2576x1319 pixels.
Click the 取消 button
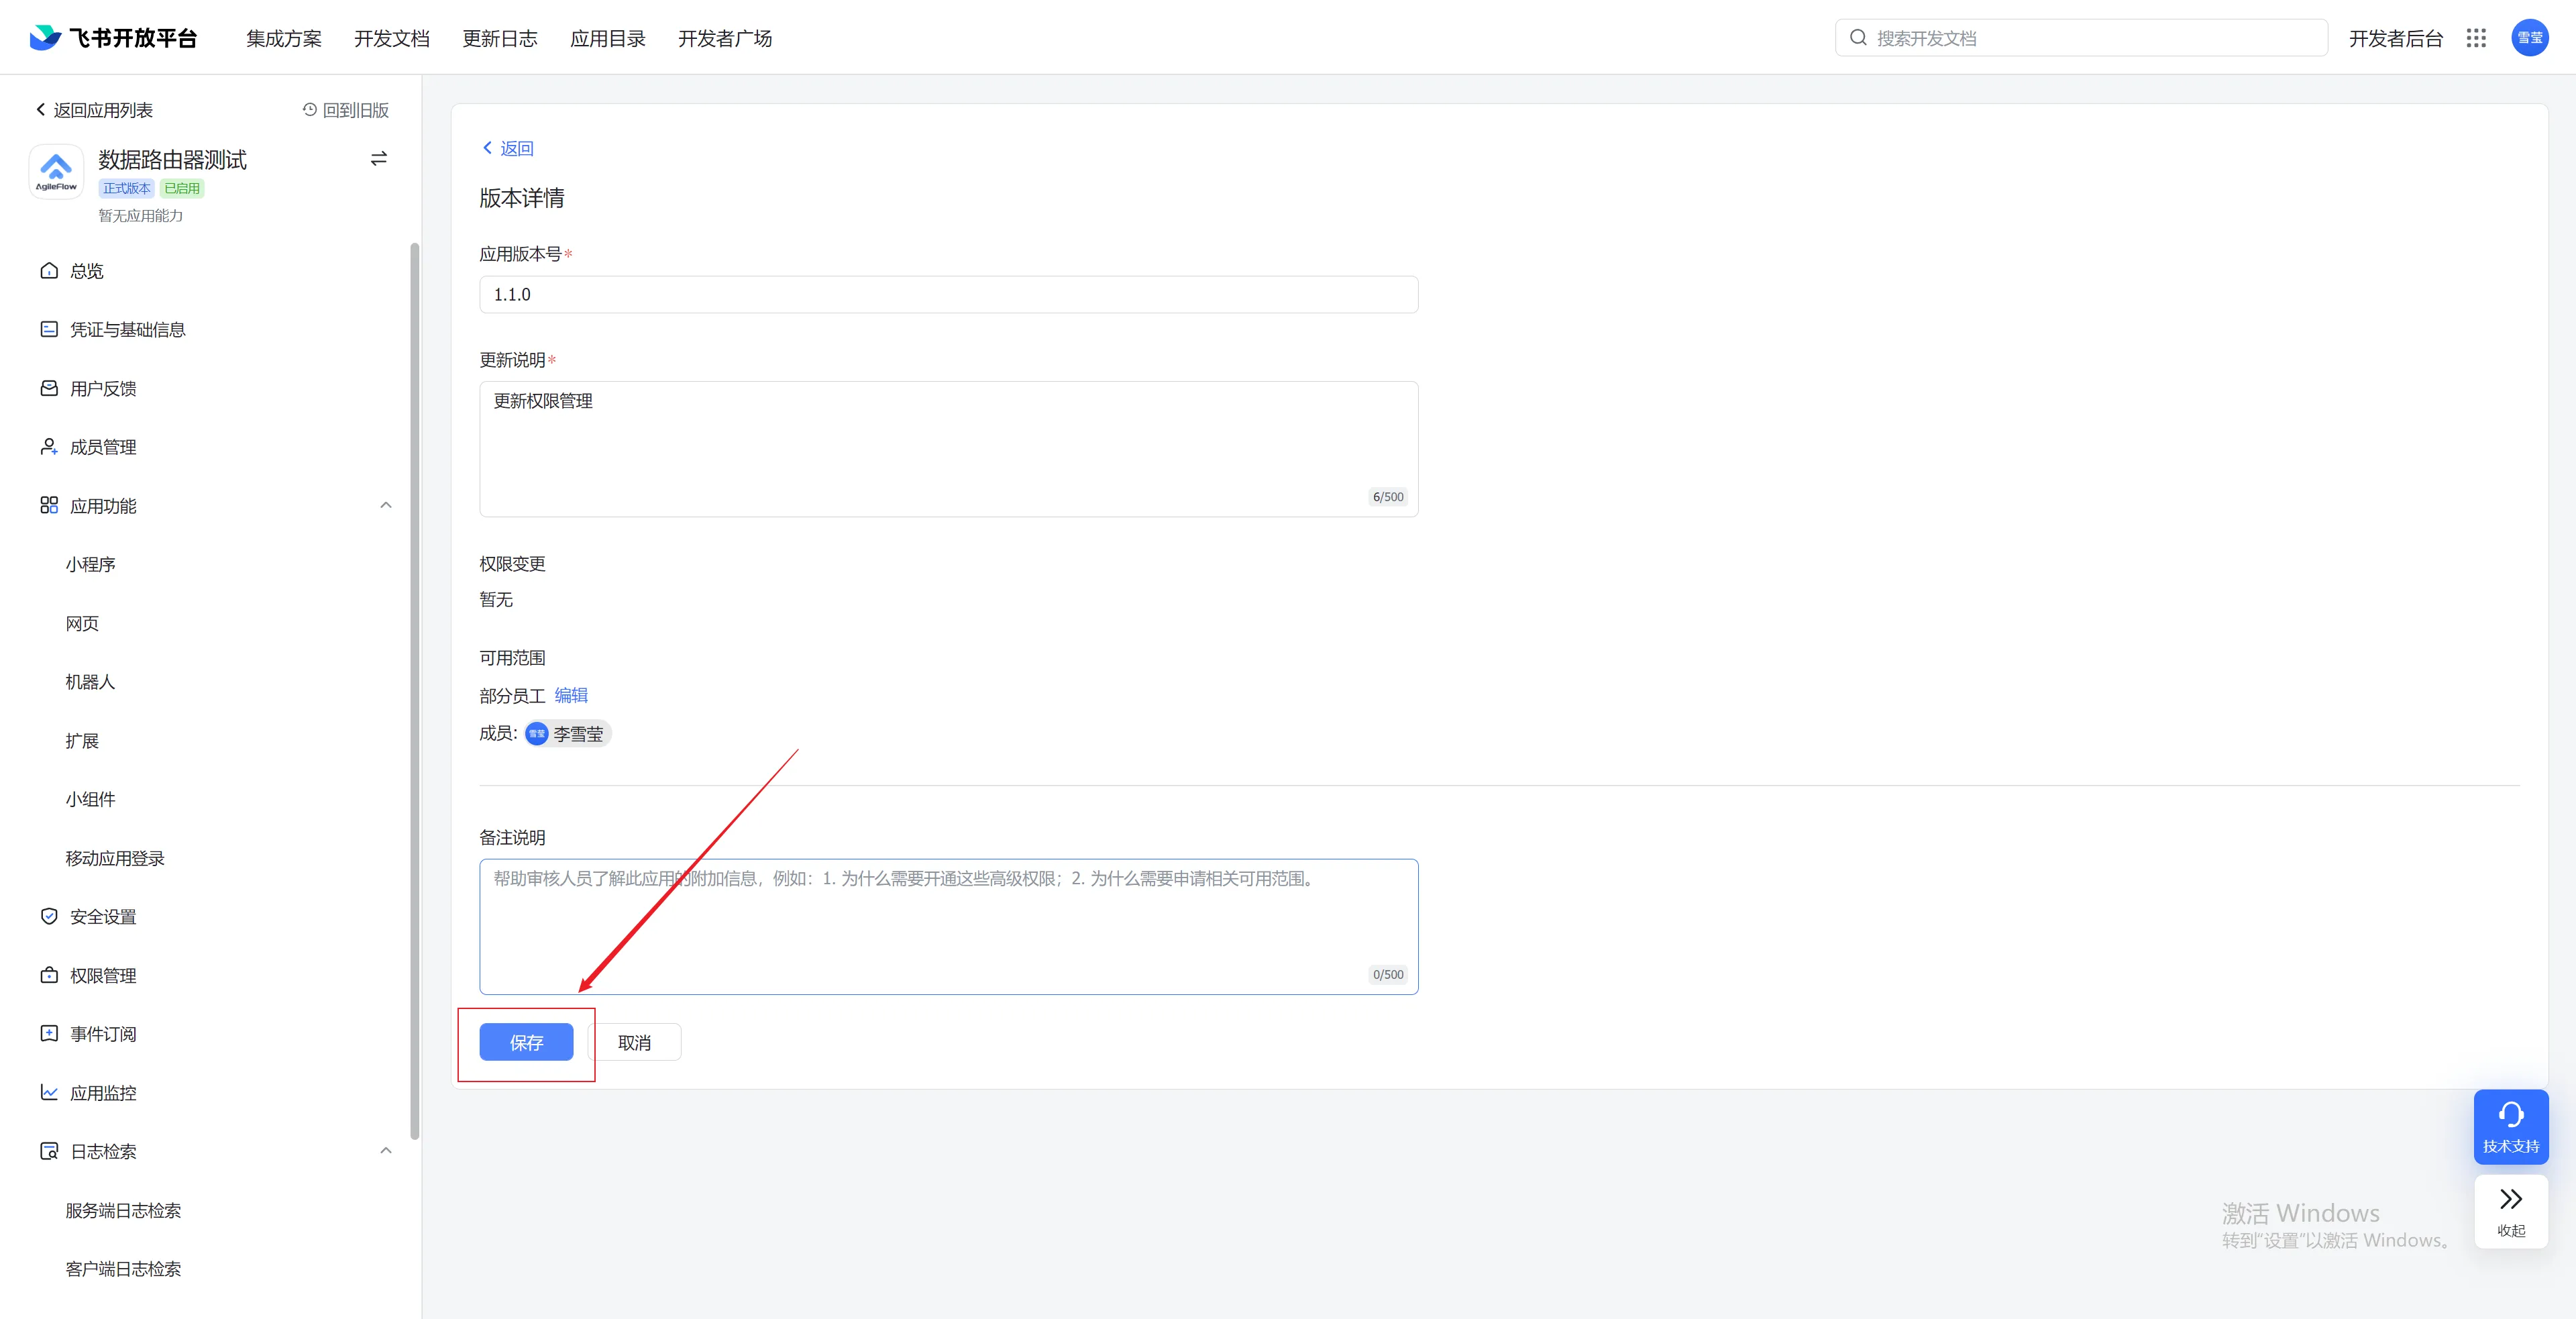coord(634,1042)
